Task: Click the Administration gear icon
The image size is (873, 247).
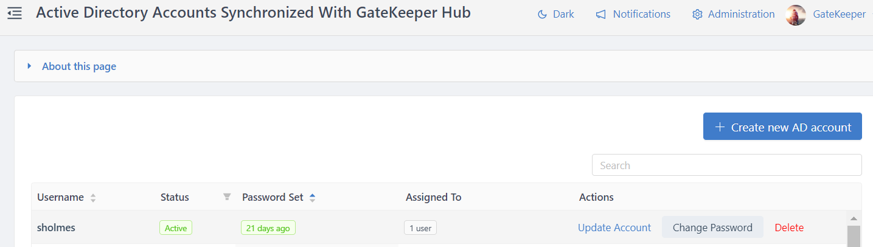Action: pyautogui.click(x=697, y=15)
